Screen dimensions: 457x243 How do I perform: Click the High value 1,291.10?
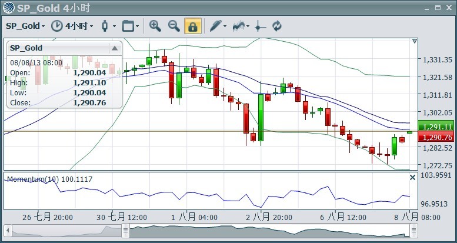89,83
